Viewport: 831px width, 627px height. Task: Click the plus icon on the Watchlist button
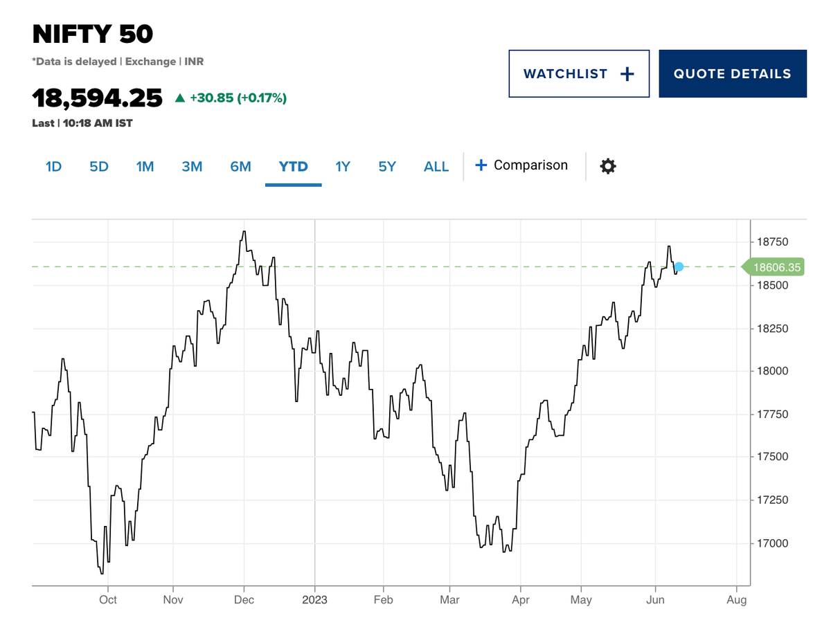click(627, 73)
